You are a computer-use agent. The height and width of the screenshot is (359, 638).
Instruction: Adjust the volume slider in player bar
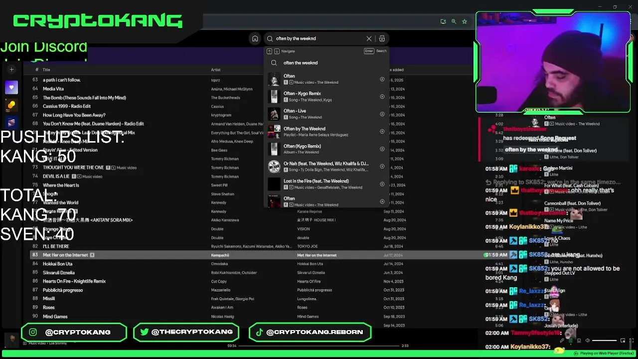[605, 341]
